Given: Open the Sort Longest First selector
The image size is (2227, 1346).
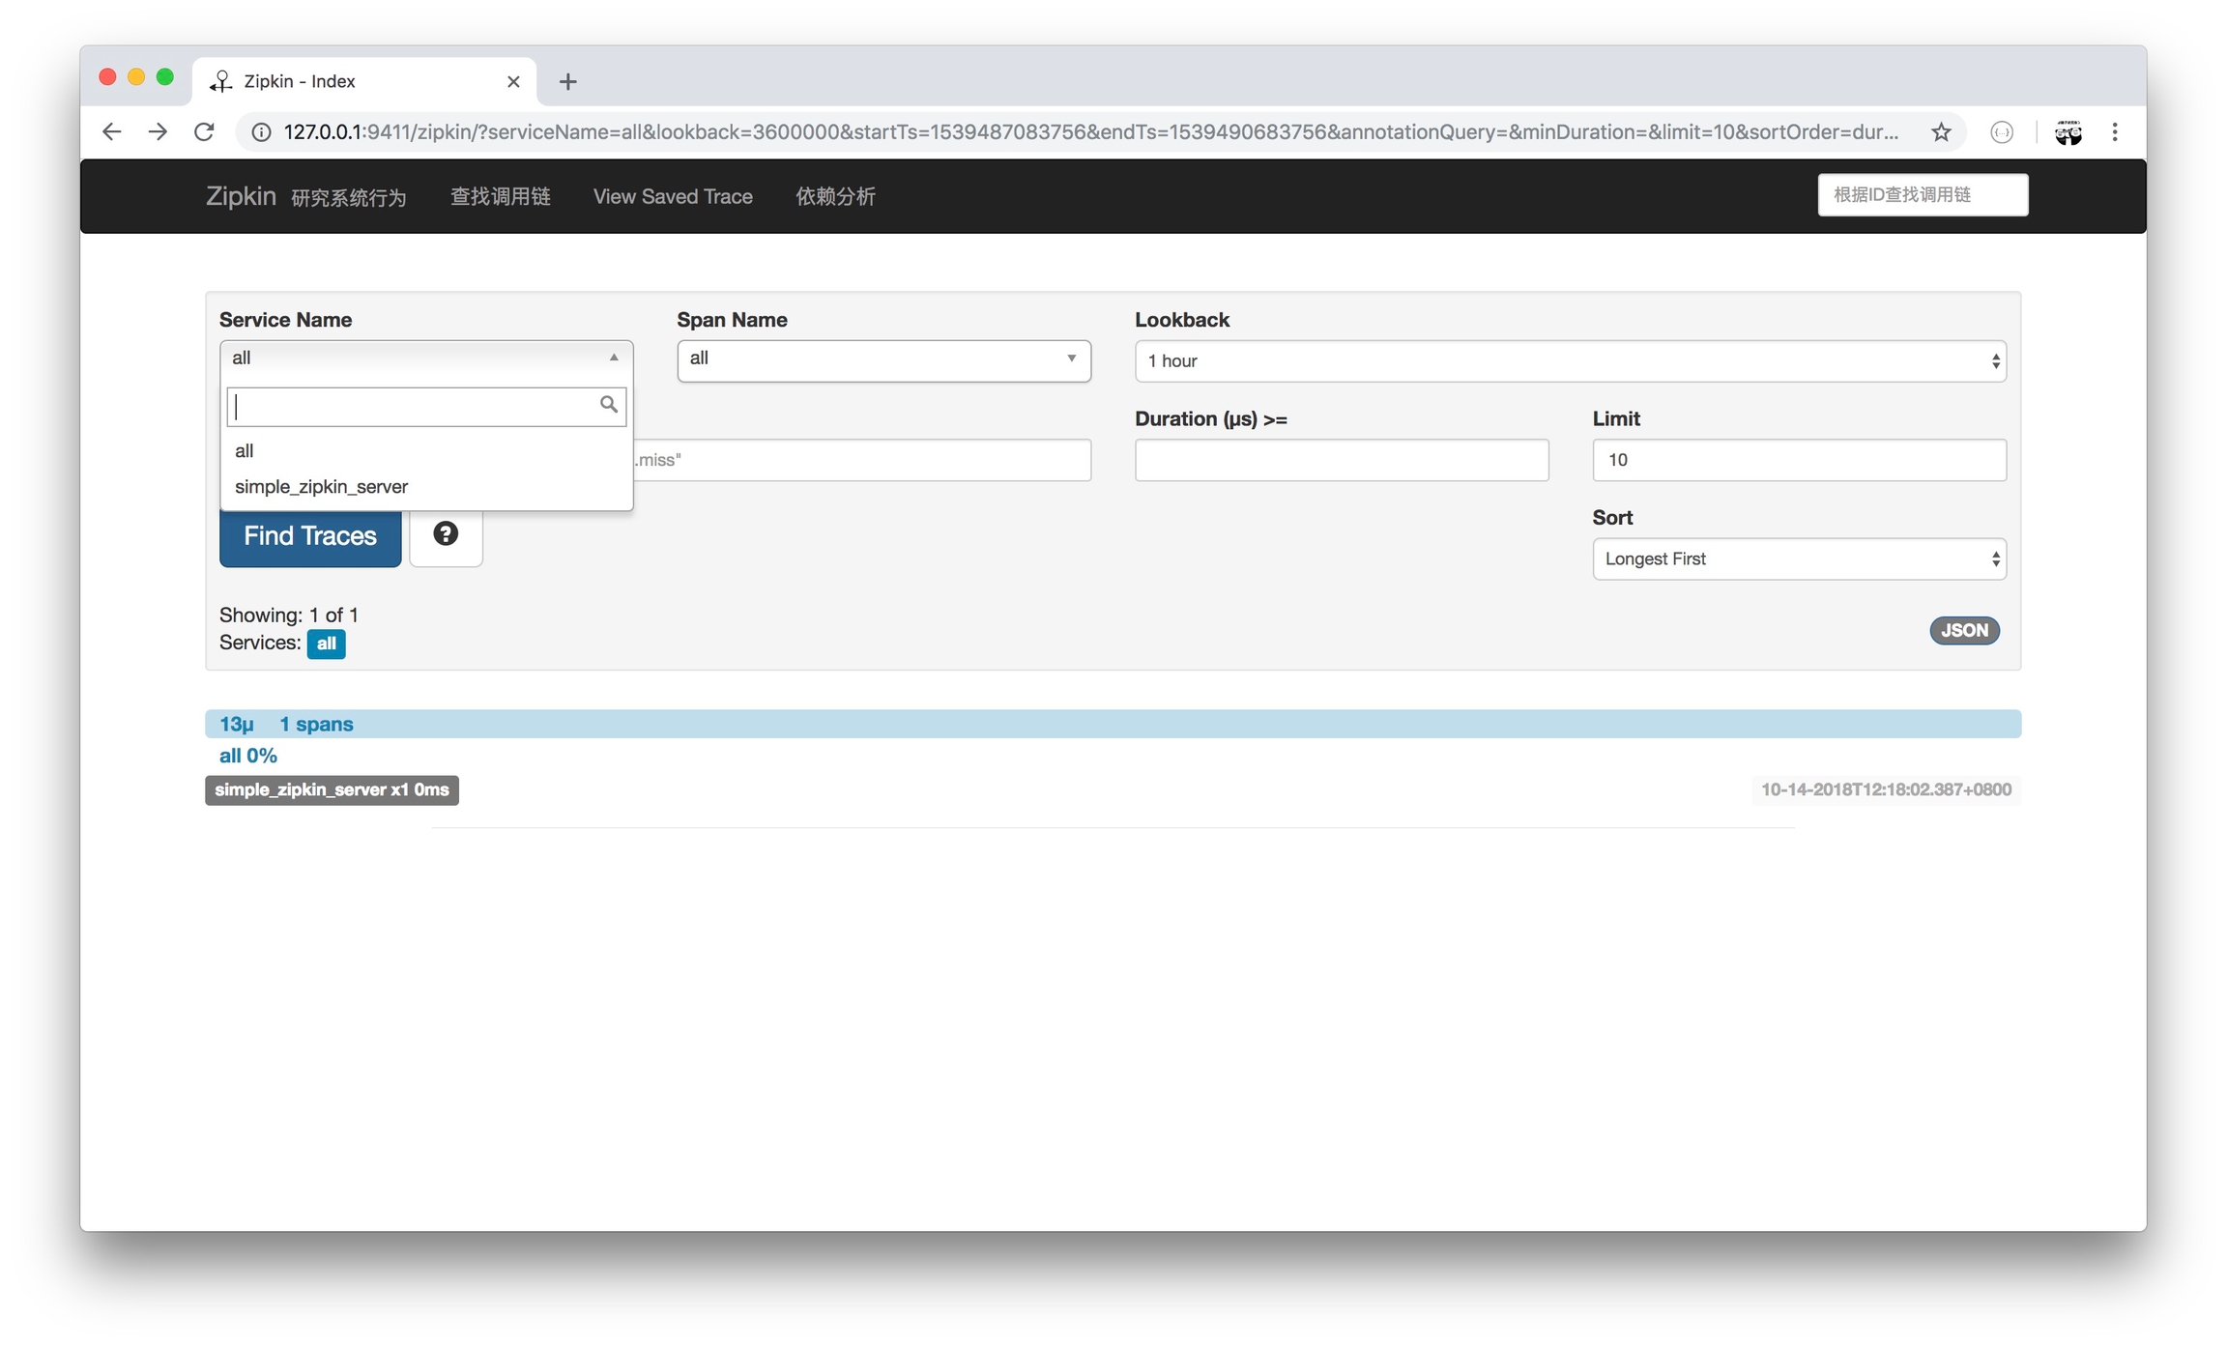Looking at the screenshot, I should tap(1799, 558).
